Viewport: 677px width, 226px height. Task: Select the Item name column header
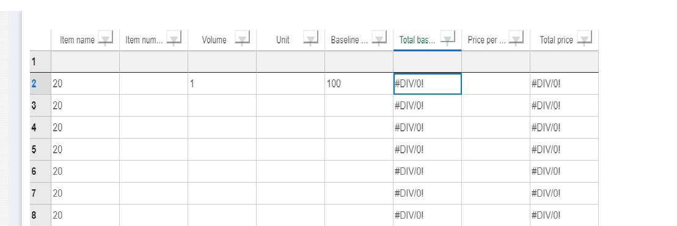click(x=77, y=40)
